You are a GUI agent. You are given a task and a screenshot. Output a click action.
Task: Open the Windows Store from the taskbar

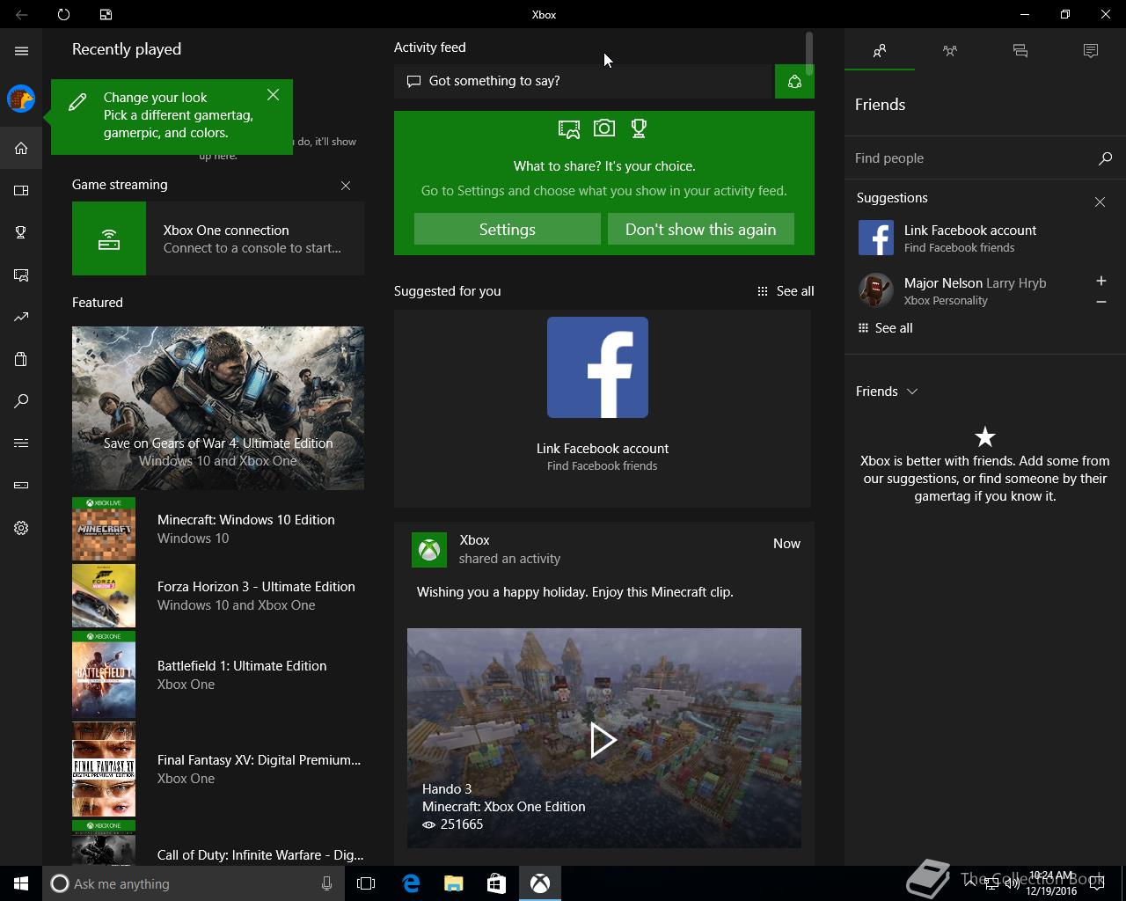pyautogui.click(x=496, y=883)
